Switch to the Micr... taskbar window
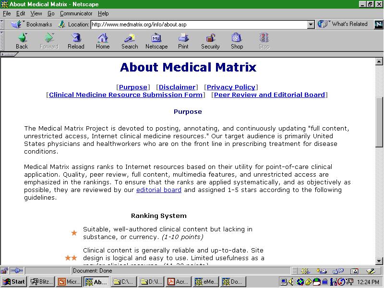This screenshot has height=288, width=384. 69,282
